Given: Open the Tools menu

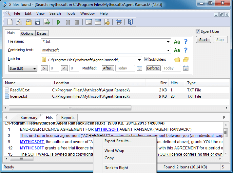Looking at the screenshot, I should pos(70,13).
